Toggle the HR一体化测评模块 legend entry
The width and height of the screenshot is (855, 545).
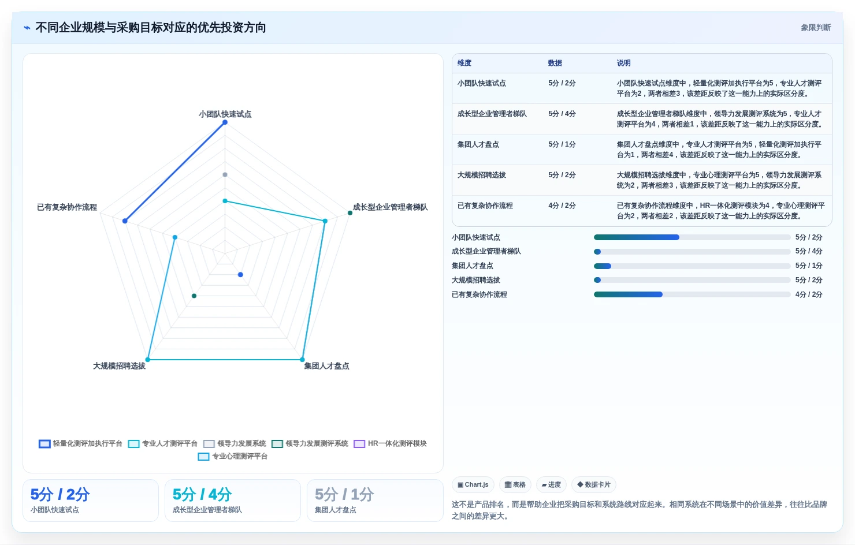coord(391,443)
